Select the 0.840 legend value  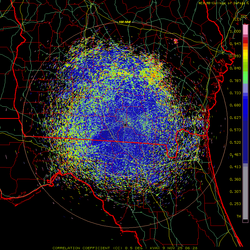point(235,68)
